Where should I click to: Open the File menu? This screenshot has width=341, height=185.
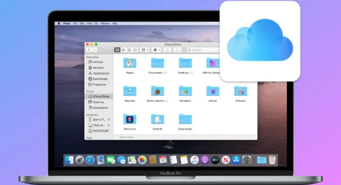coord(75,24)
